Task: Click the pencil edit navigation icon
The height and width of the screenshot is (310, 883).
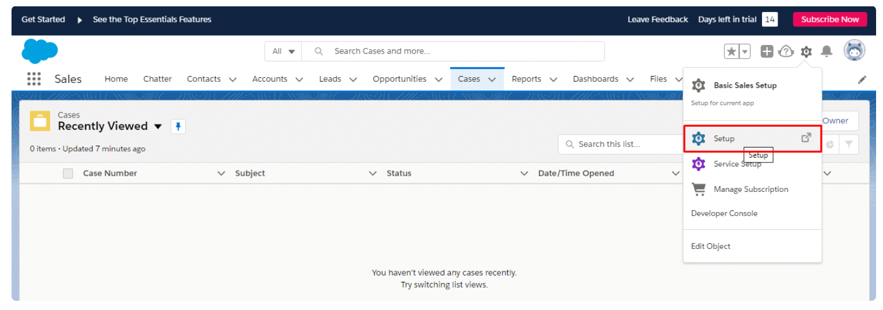Action: (x=862, y=80)
